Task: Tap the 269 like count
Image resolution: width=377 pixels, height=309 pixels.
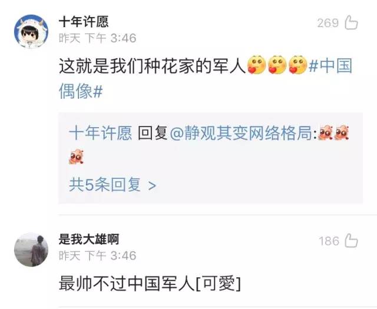Action: (328, 23)
